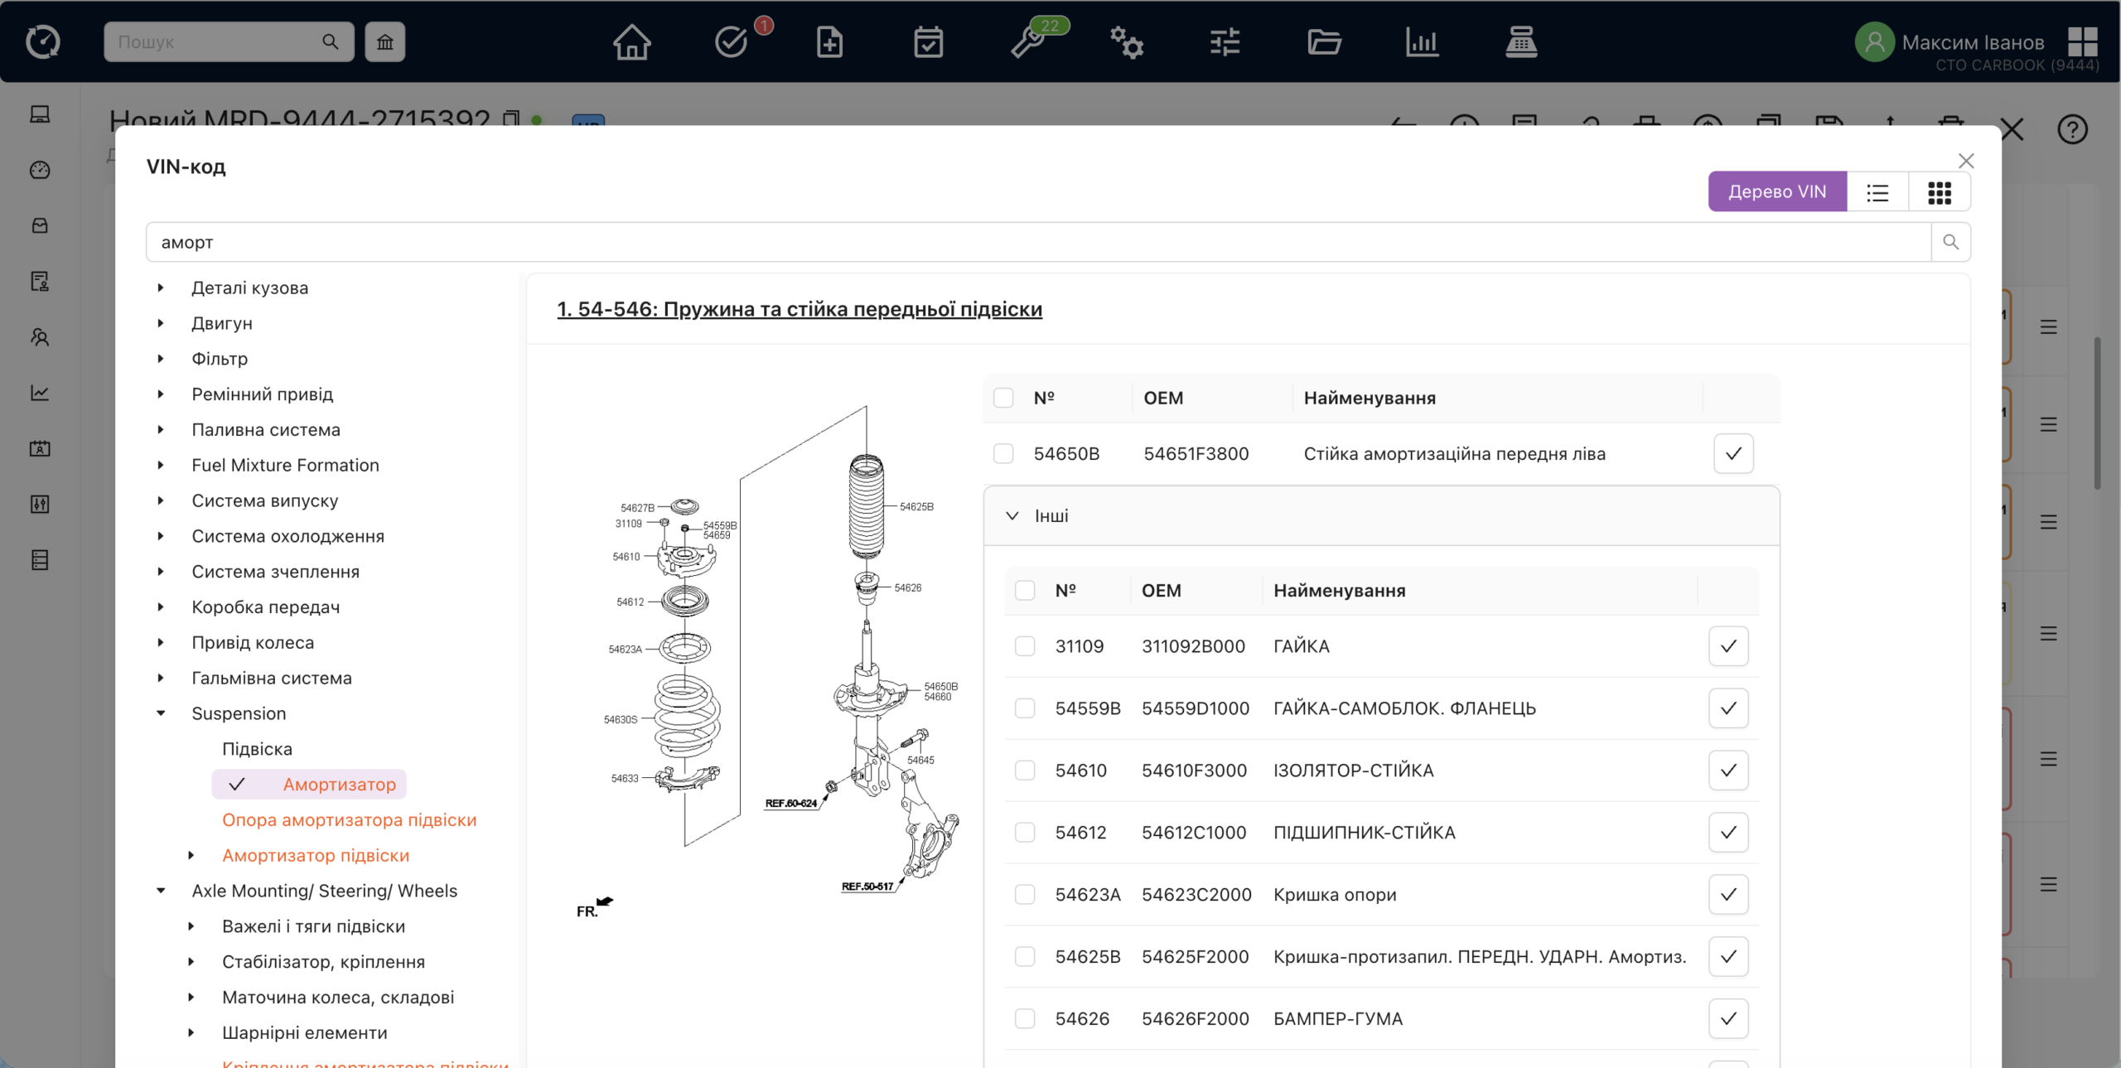This screenshot has height=1068, width=2121.
Task: Open the home icon in top bar
Action: pyautogui.click(x=632, y=41)
